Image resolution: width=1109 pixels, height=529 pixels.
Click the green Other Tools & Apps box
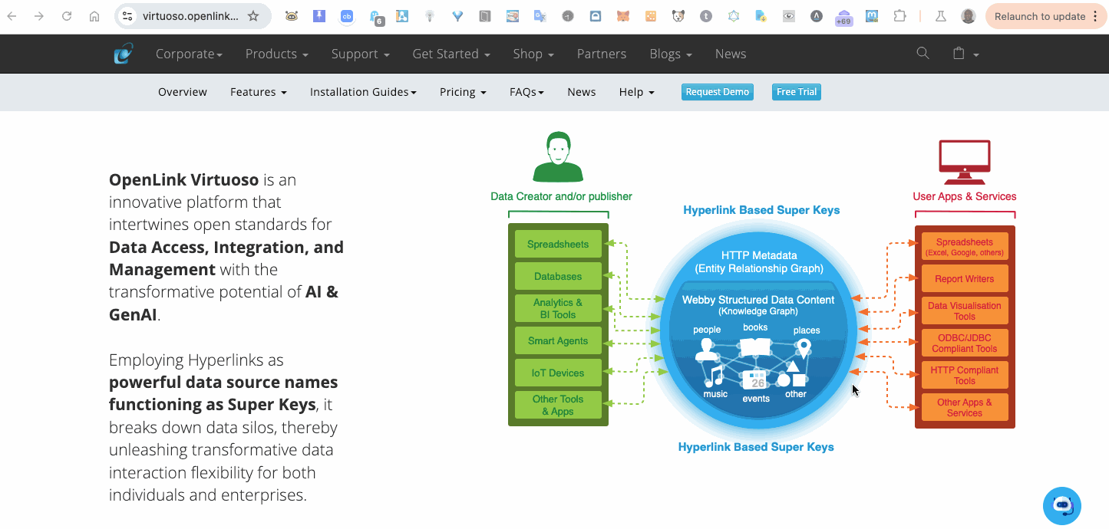558,406
